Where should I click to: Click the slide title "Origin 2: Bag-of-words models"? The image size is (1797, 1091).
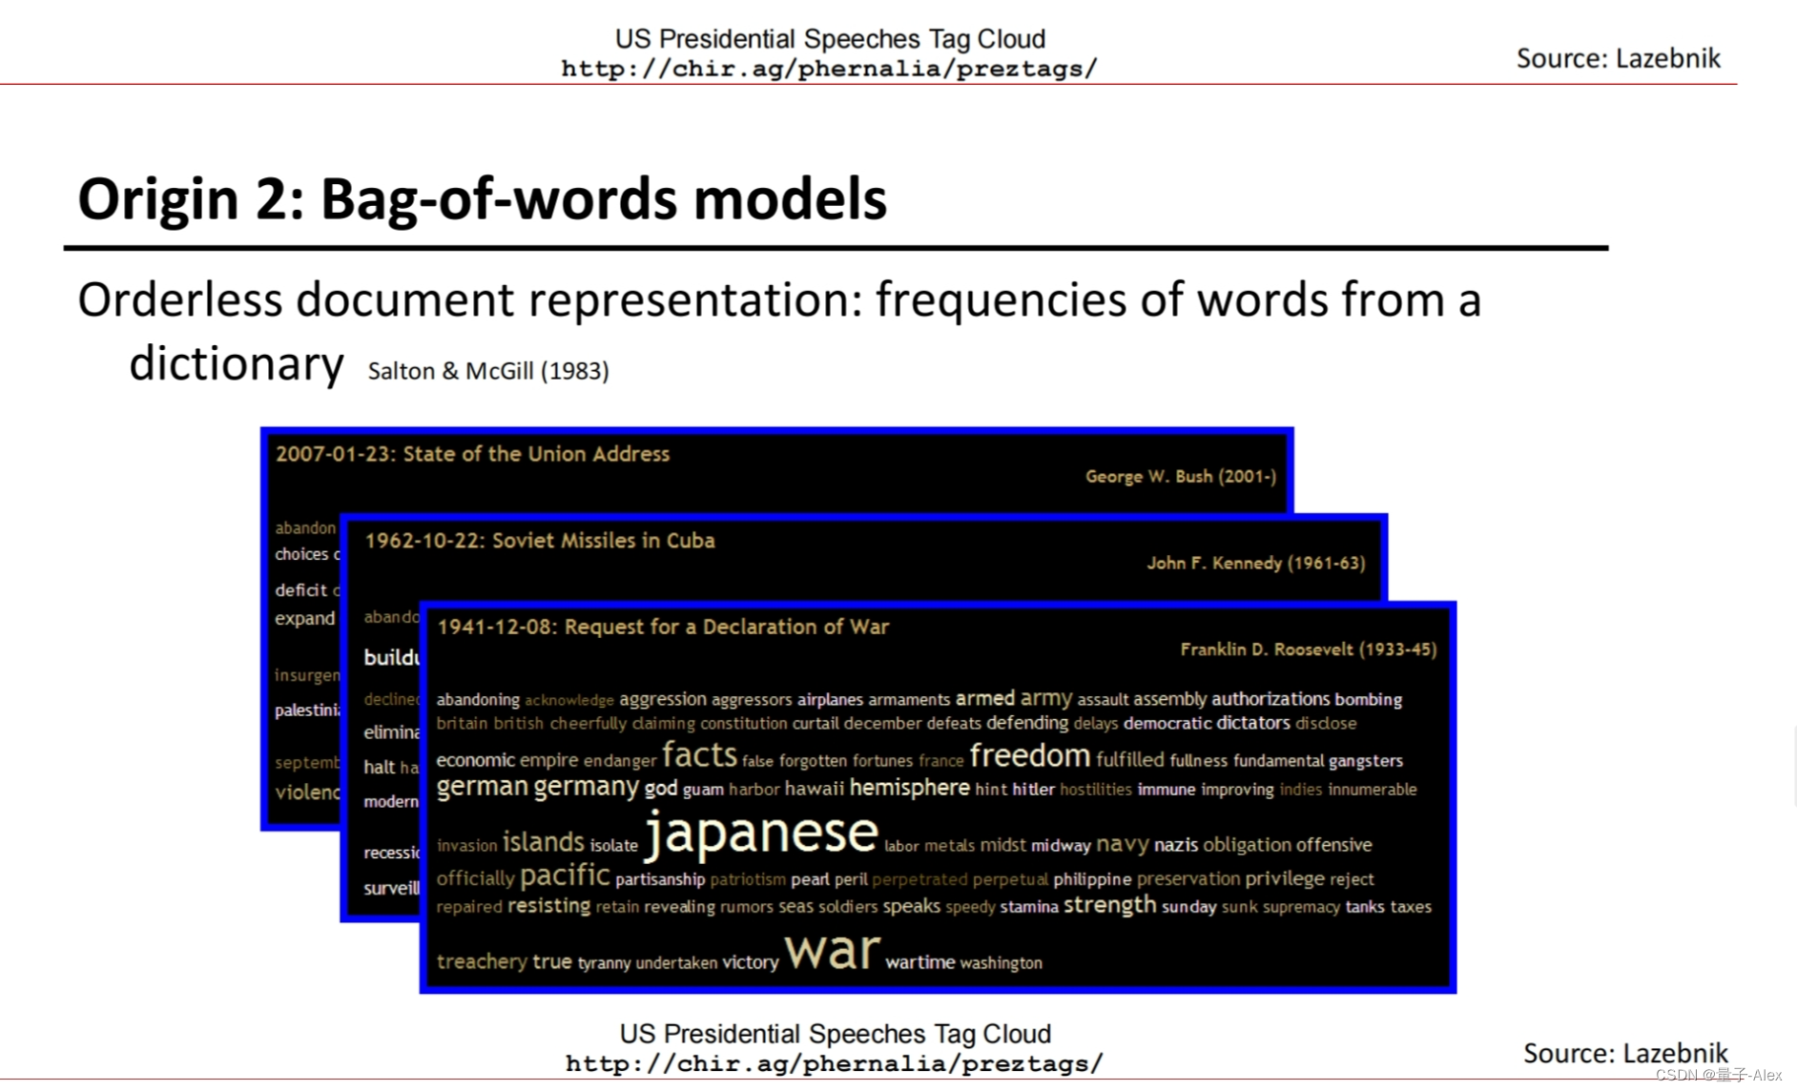(482, 199)
